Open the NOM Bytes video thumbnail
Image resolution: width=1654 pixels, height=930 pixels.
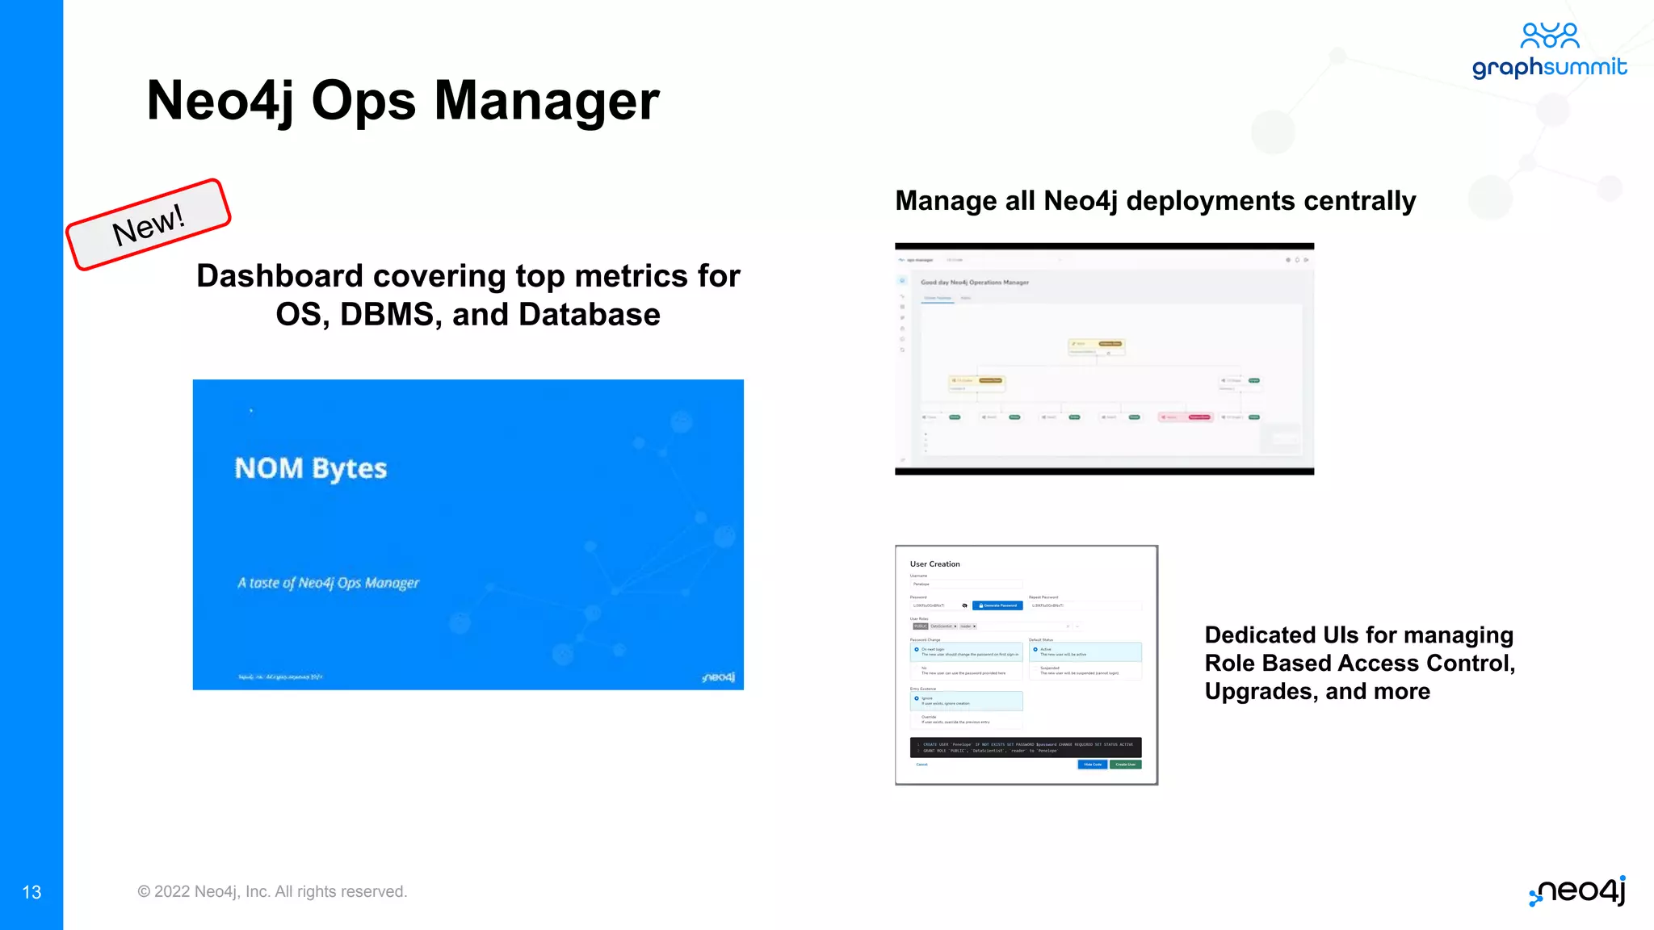(468, 534)
